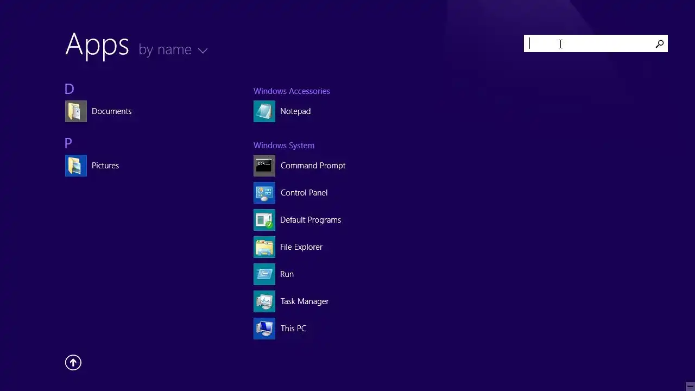695x391 pixels.
Task: Launch the Task Manager icon
Action: tap(264, 301)
